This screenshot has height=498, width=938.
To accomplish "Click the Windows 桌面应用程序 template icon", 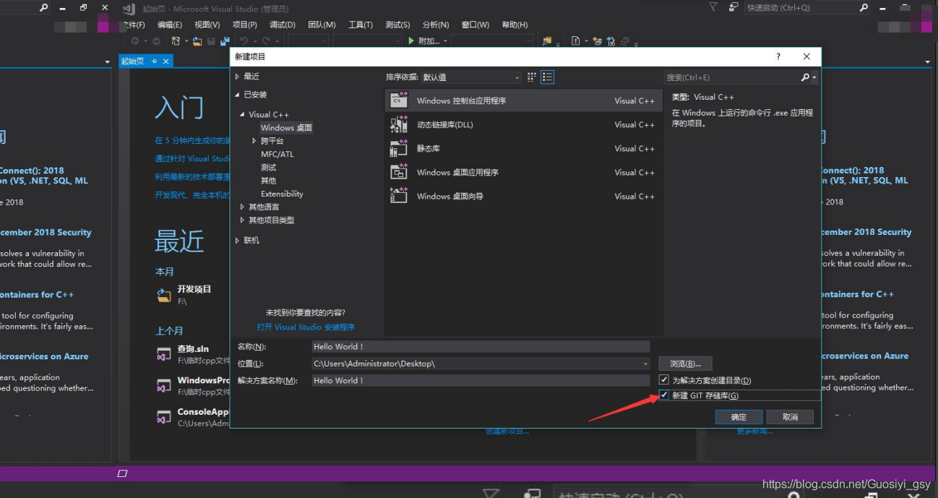I will (x=399, y=172).
